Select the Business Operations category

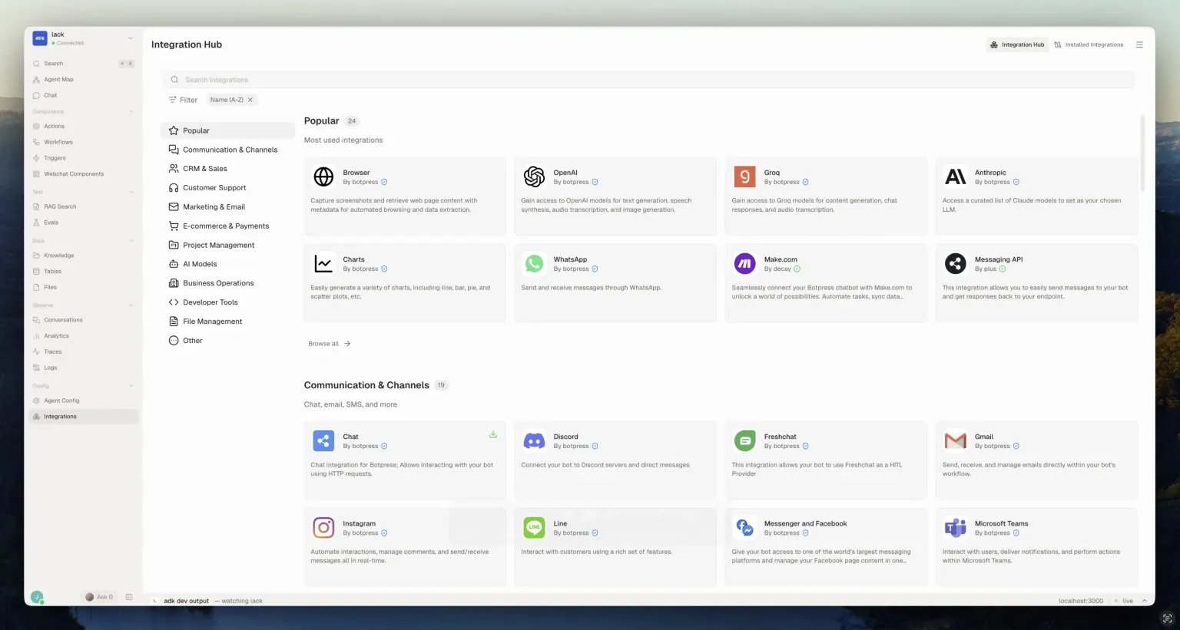point(228,283)
